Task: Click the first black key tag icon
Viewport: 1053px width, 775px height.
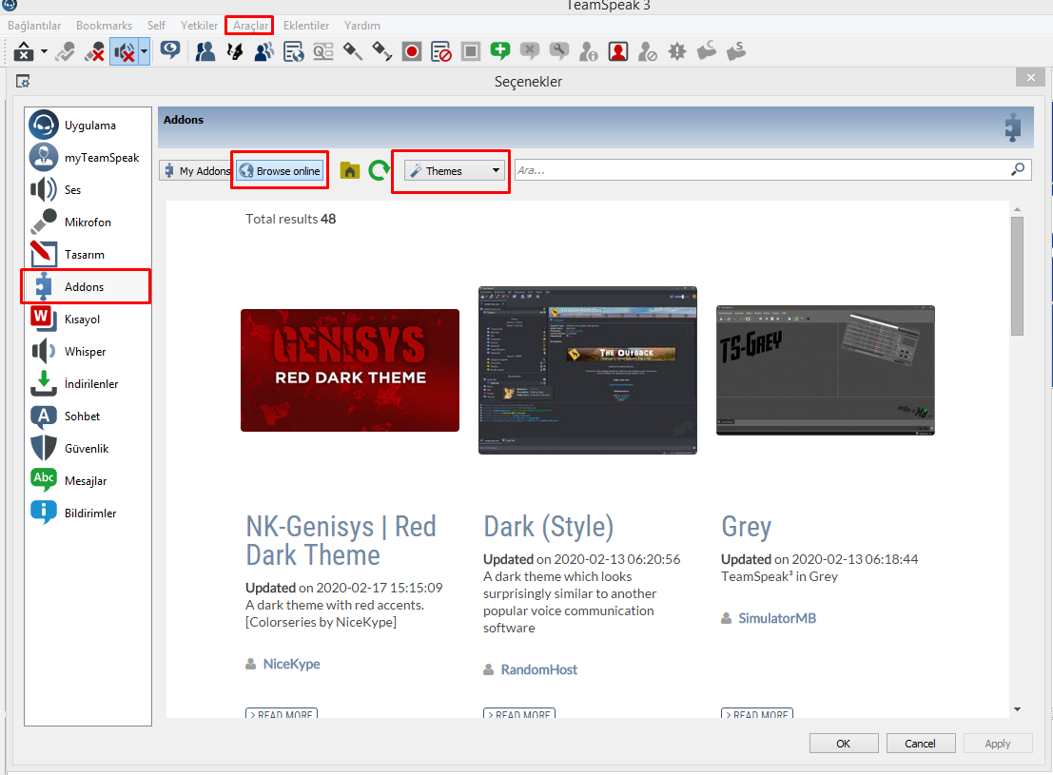Action: click(353, 51)
